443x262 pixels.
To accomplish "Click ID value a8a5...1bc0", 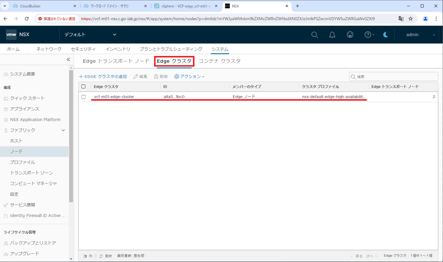I will pos(174,97).
